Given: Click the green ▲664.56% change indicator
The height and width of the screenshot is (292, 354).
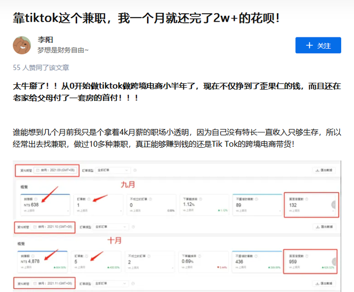Looking at the screenshot, I should coord(59,267).
